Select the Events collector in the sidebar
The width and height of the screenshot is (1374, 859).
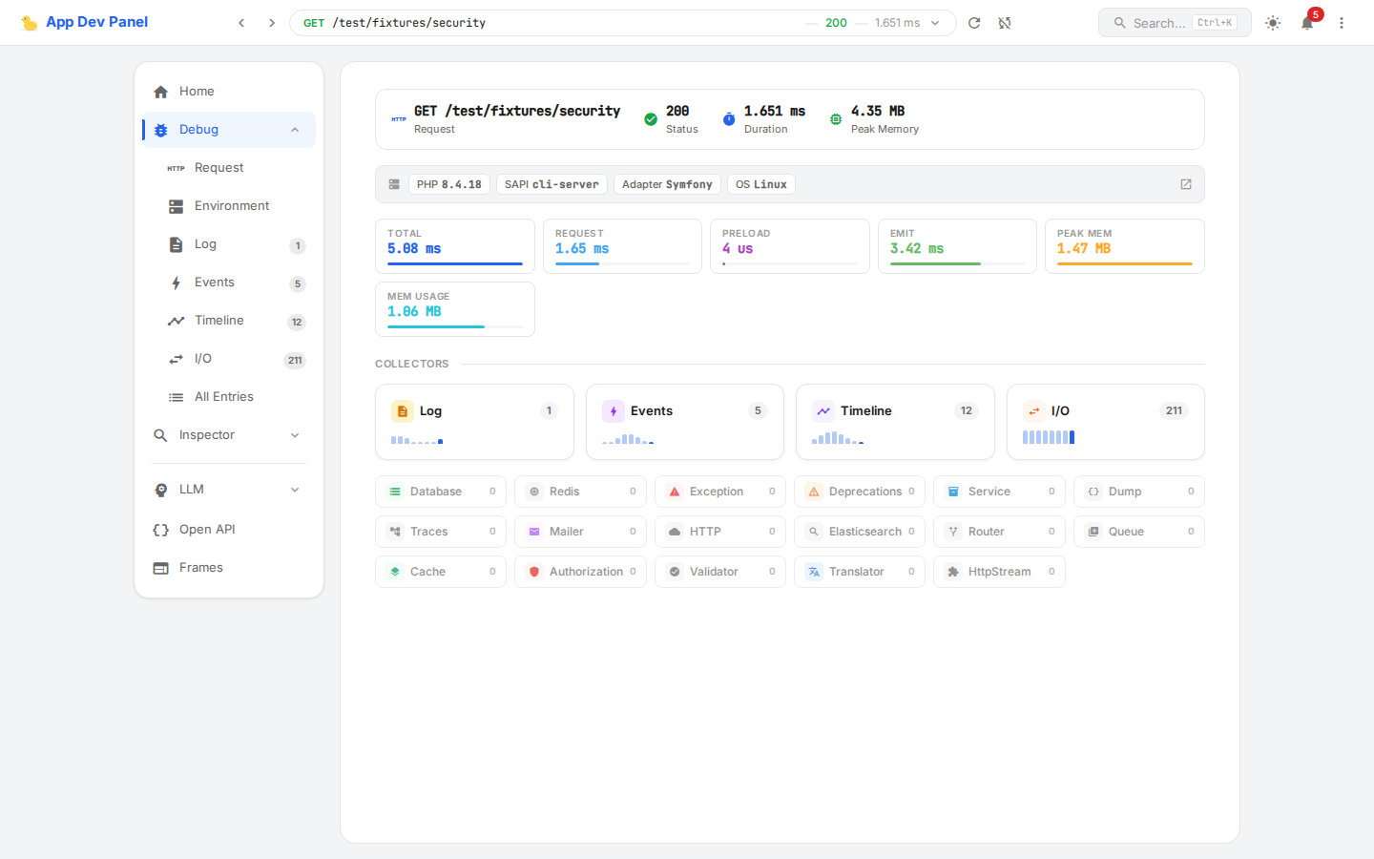pos(214,282)
